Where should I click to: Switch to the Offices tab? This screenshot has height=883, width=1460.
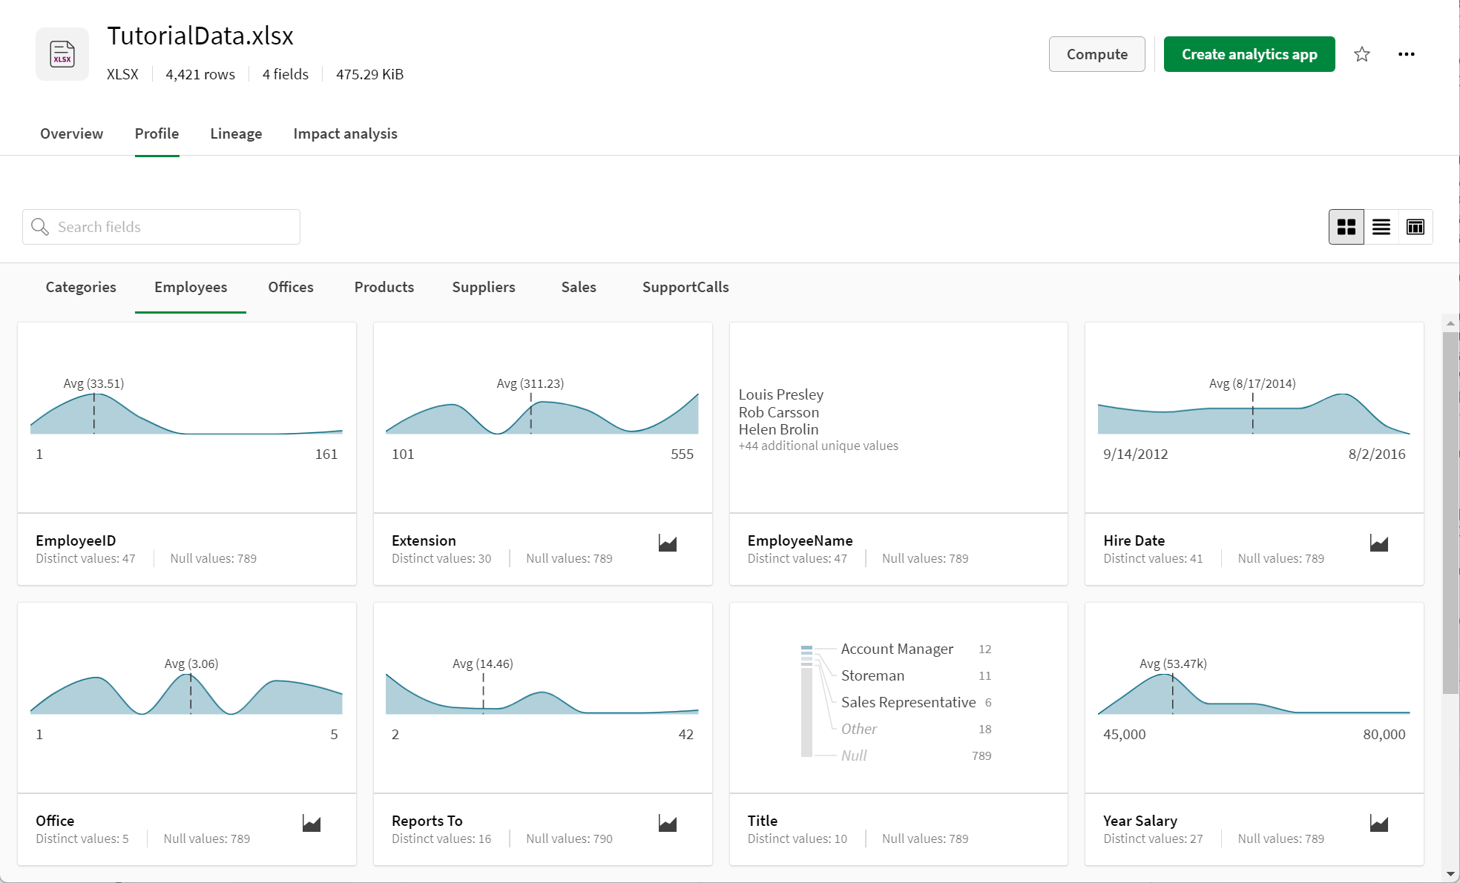click(290, 287)
